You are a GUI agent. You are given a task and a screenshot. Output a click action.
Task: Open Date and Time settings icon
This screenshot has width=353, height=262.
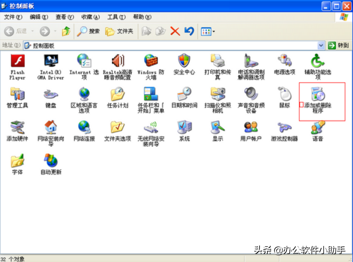coord(184,95)
